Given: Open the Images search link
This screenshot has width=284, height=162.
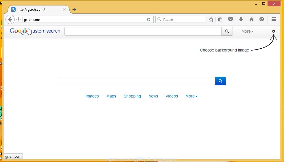Looking at the screenshot, I should click(92, 96).
